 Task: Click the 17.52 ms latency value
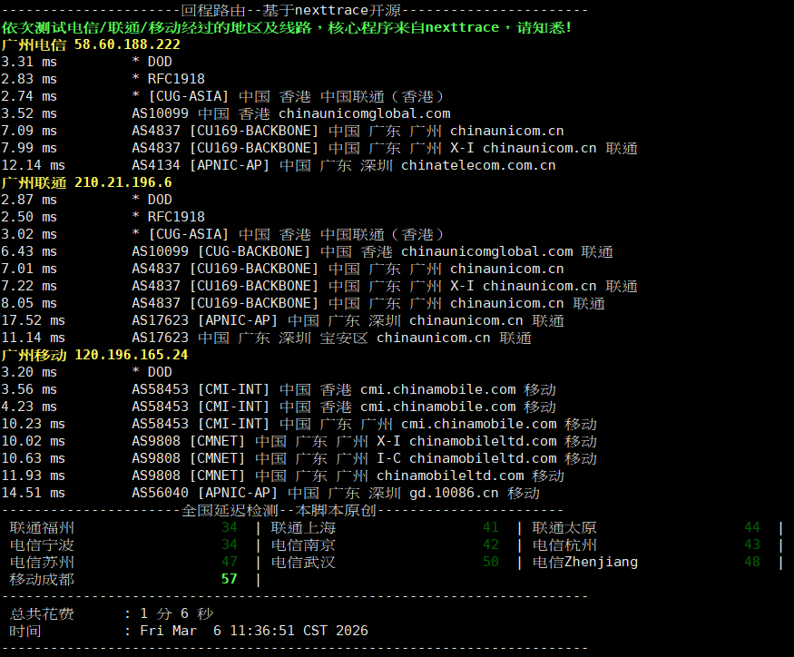click(34, 320)
